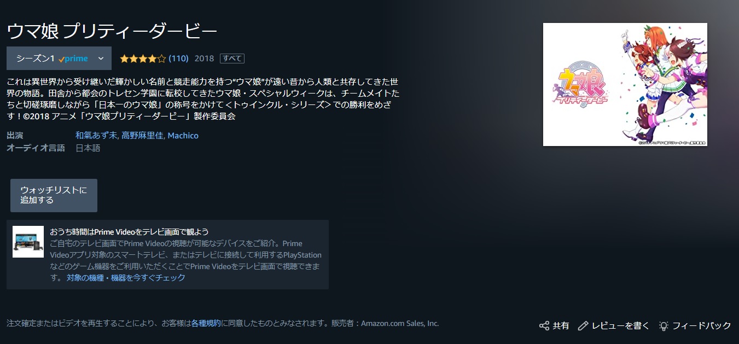Viewport: 739px width, 344px height.
Task: Click the ウマ娘 series poster artwork
Action: click(x=625, y=84)
